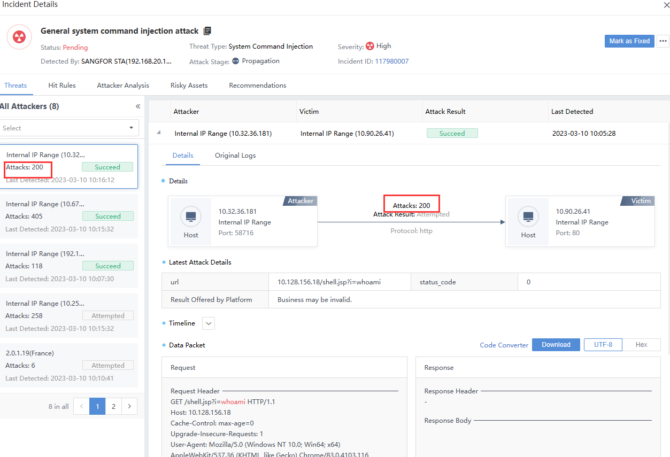Switch to the Hit Rules tab

point(62,86)
